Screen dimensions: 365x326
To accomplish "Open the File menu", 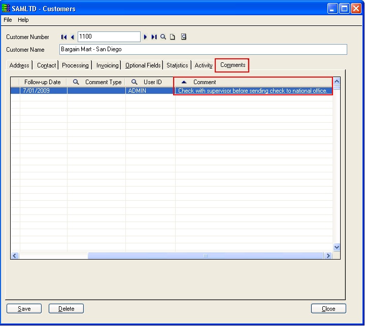I will pos(8,20).
